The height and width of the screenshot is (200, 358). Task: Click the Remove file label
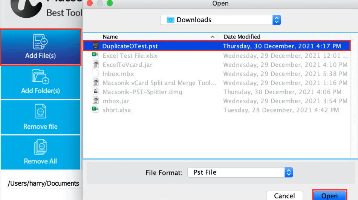(x=40, y=126)
